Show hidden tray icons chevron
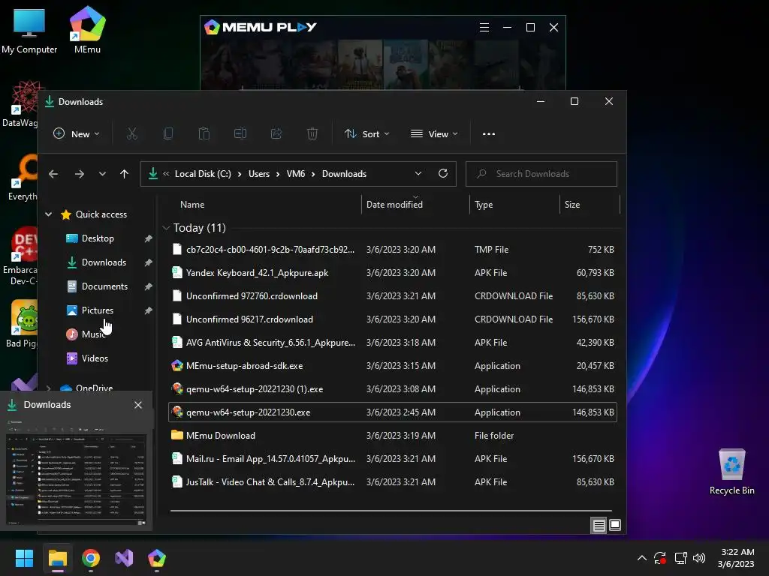Viewport: 769px width, 576px height. [x=641, y=558]
